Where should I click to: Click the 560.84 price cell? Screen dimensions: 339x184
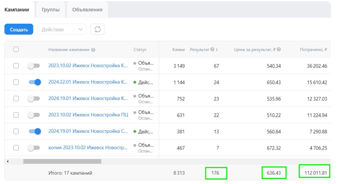pos(273,132)
